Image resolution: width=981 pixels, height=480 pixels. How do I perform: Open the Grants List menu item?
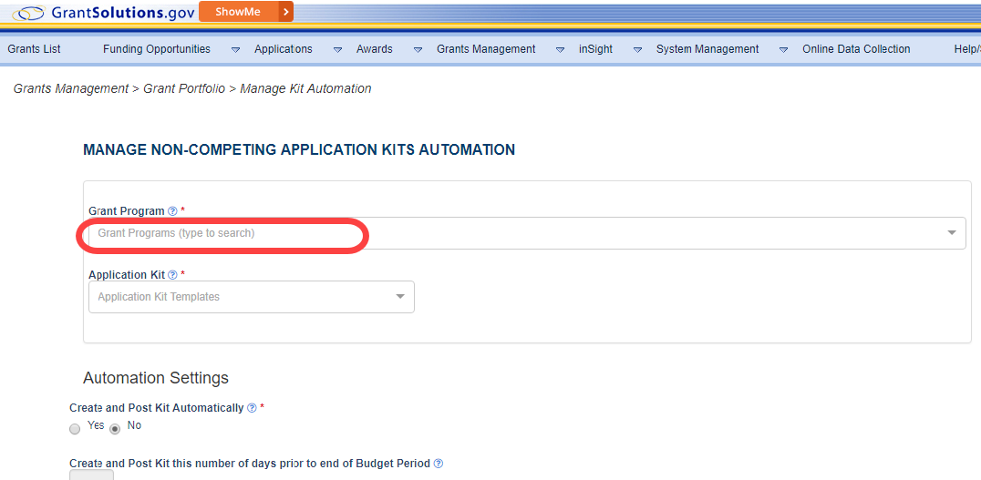35,49
